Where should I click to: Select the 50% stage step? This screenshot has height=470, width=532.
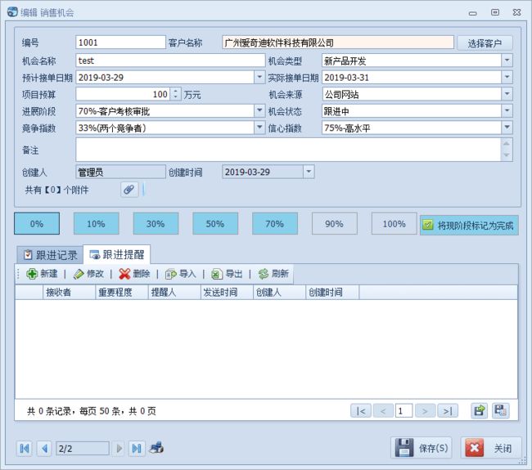pyautogui.click(x=215, y=224)
